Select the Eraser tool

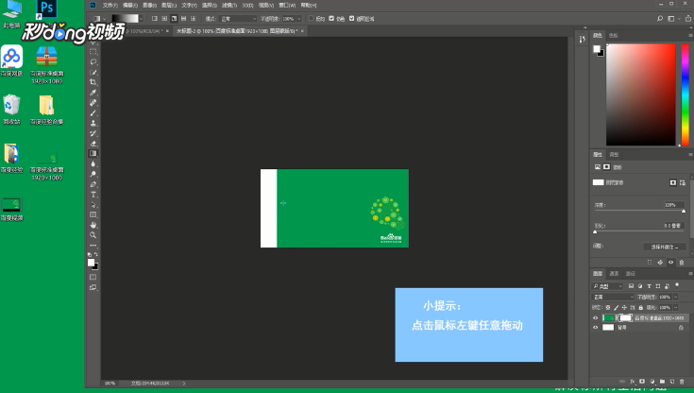click(x=93, y=144)
